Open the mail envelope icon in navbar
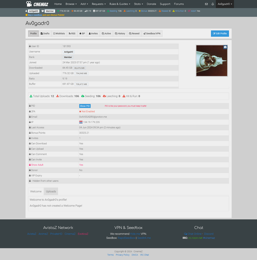The height and width of the screenshot is (260, 257). [206, 4]
